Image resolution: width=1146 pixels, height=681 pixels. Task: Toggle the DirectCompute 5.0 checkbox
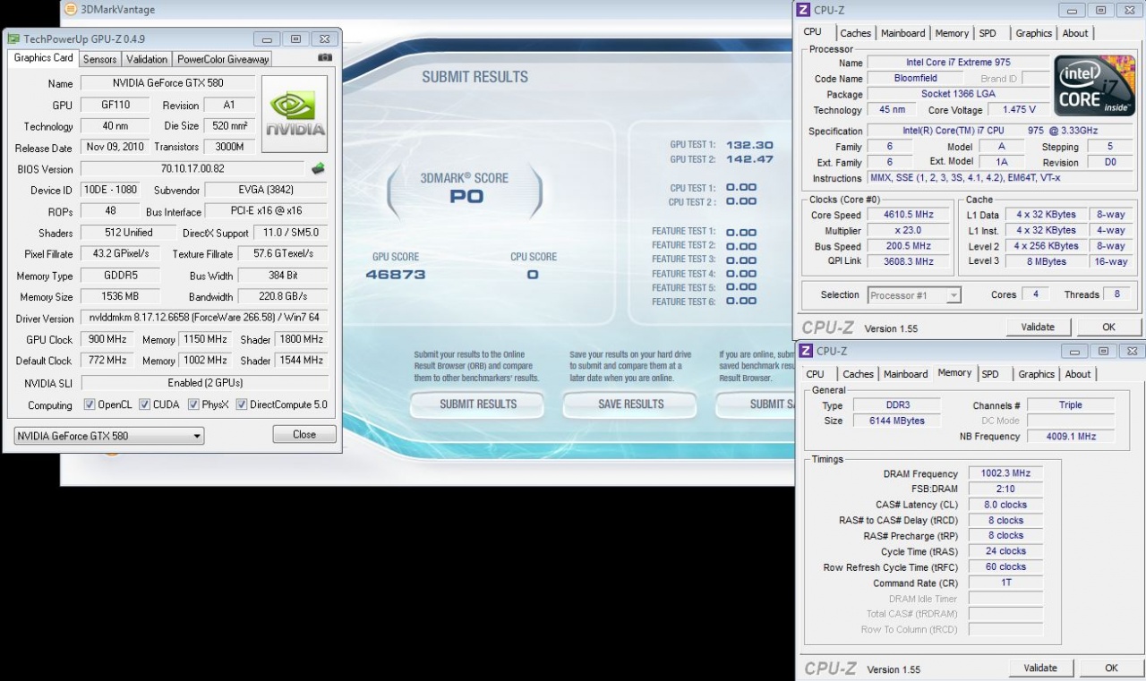pyautogui.click(x=242, y=404)
